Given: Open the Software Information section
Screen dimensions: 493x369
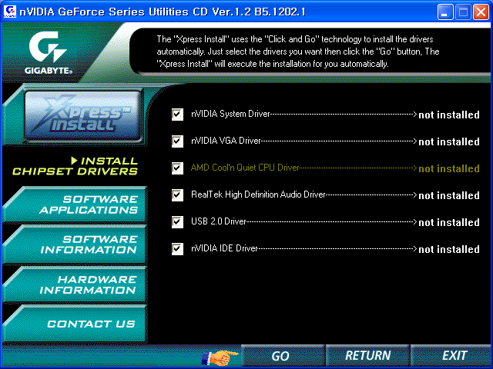Looking at the screenshot, I should coord(75,244).
